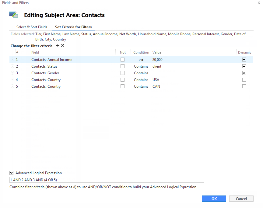This screenshot has height=208, width=263.
Task: Click the Cancel button
Action: [241, 199]
